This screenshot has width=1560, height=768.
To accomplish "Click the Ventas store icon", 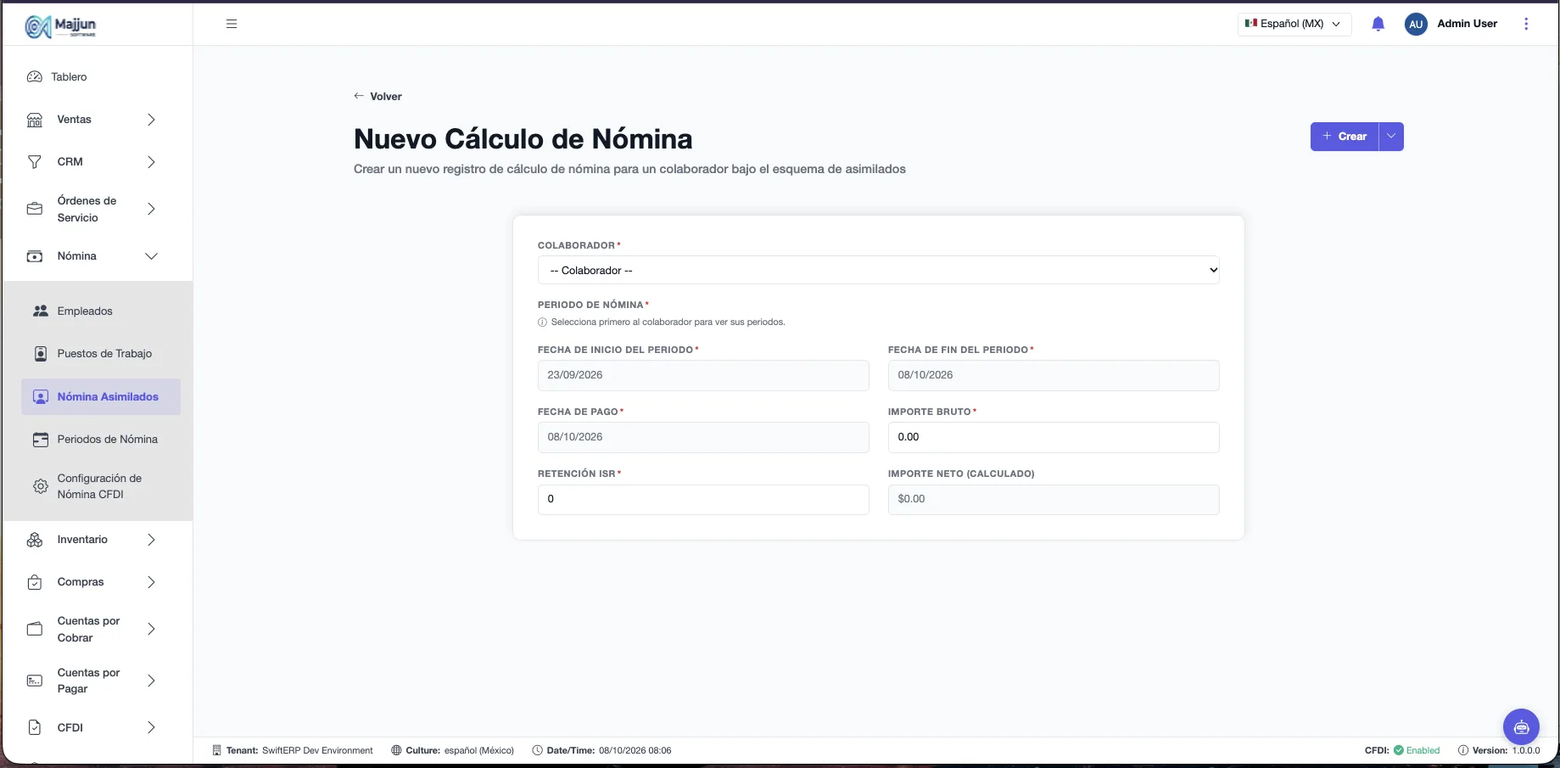I will (x=35, y=120).
